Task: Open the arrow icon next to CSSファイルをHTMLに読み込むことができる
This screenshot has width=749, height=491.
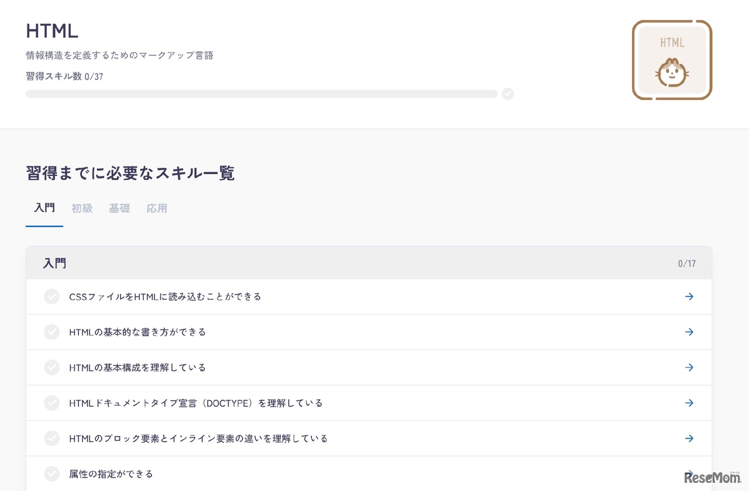Action: [x=689, y=296]
